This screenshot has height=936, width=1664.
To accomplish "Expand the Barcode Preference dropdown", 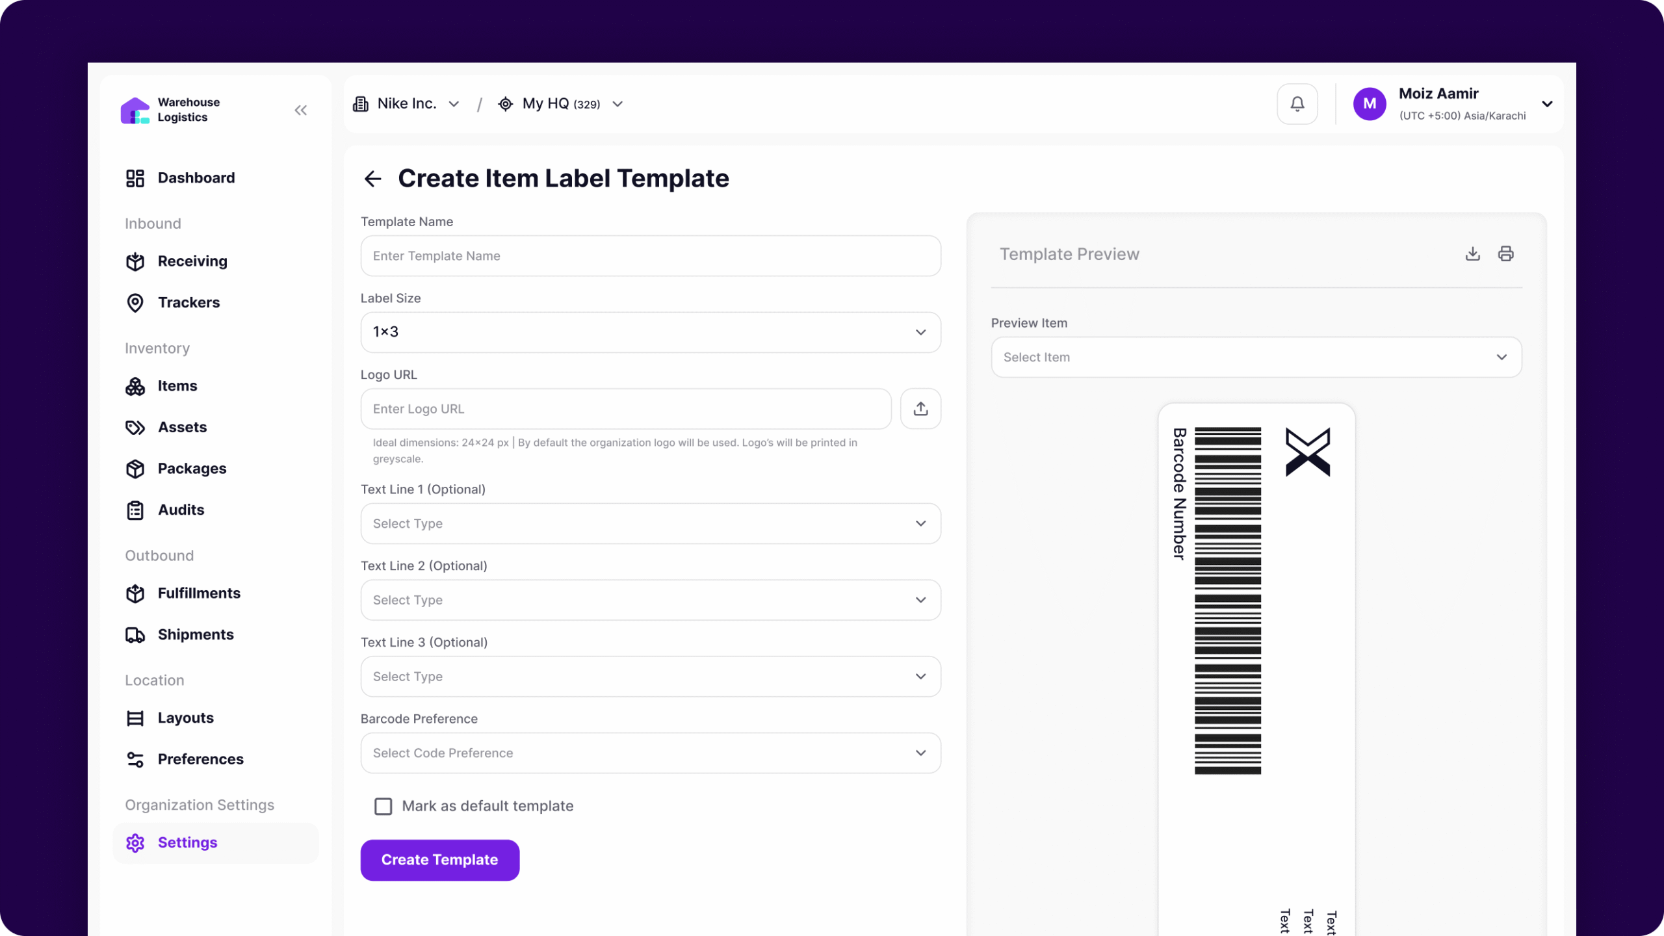I will click(650, 753).
